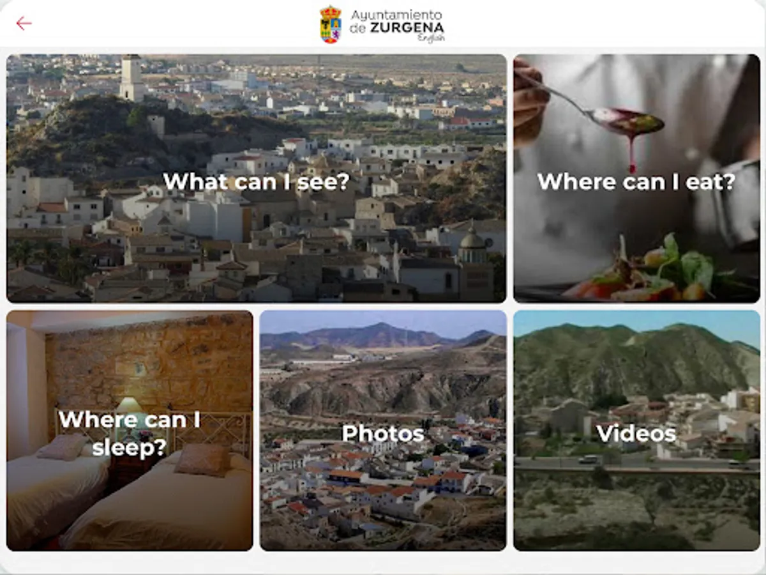Click the 'Where can I sleep?' caption text

130,434
